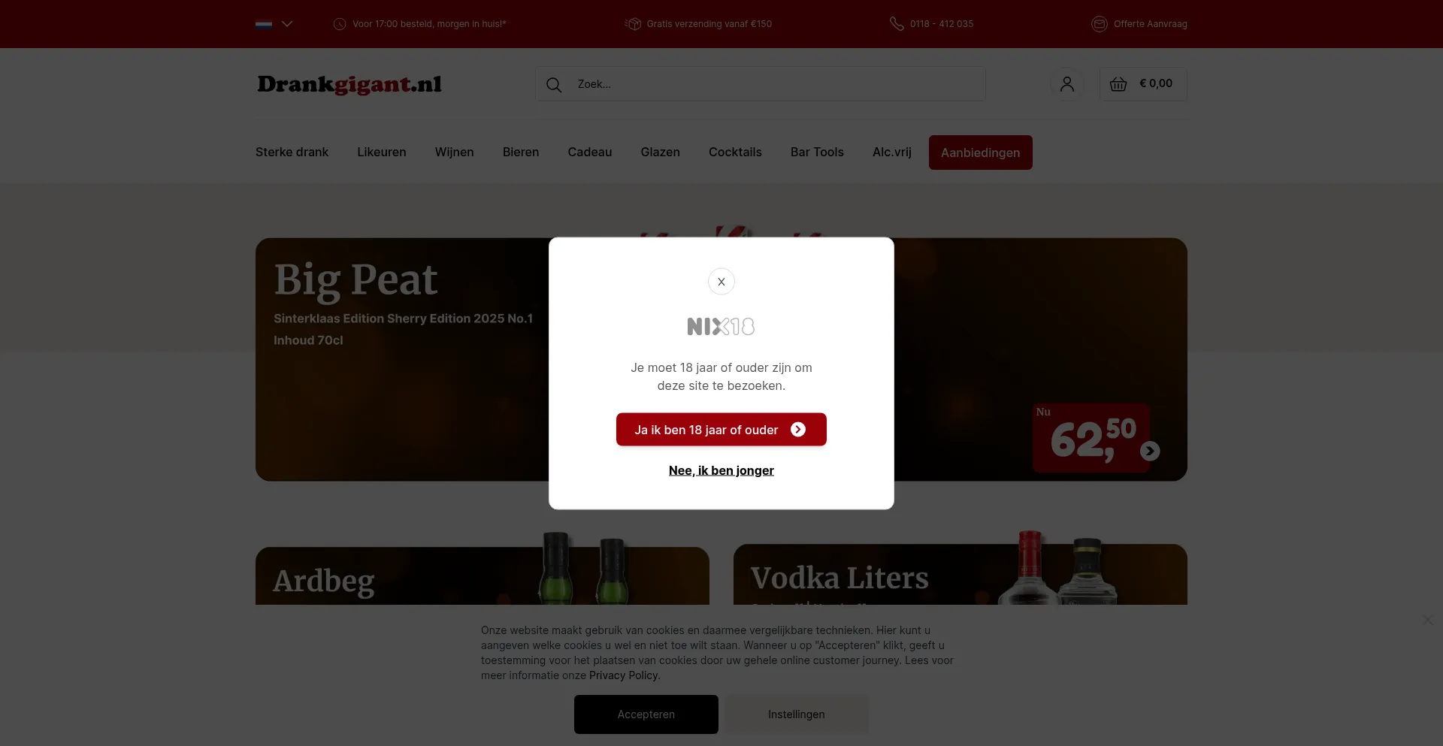This screenshot has width=1443, height=746.
Task: Accept cookies with the Accepteren button
Action: click(x=646, y=714)
